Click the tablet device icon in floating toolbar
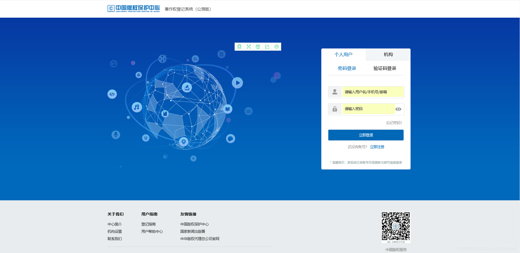 pyautogui.click(x=239, y=47)
